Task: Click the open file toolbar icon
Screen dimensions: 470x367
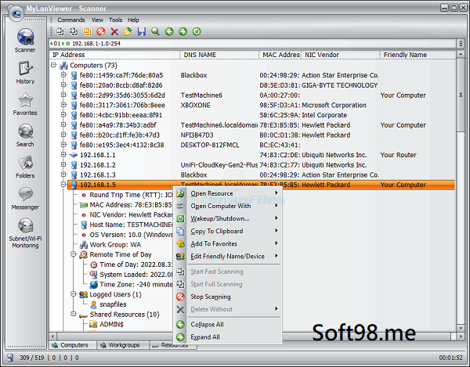Action: pyautogui.click(x=128, y=31)
